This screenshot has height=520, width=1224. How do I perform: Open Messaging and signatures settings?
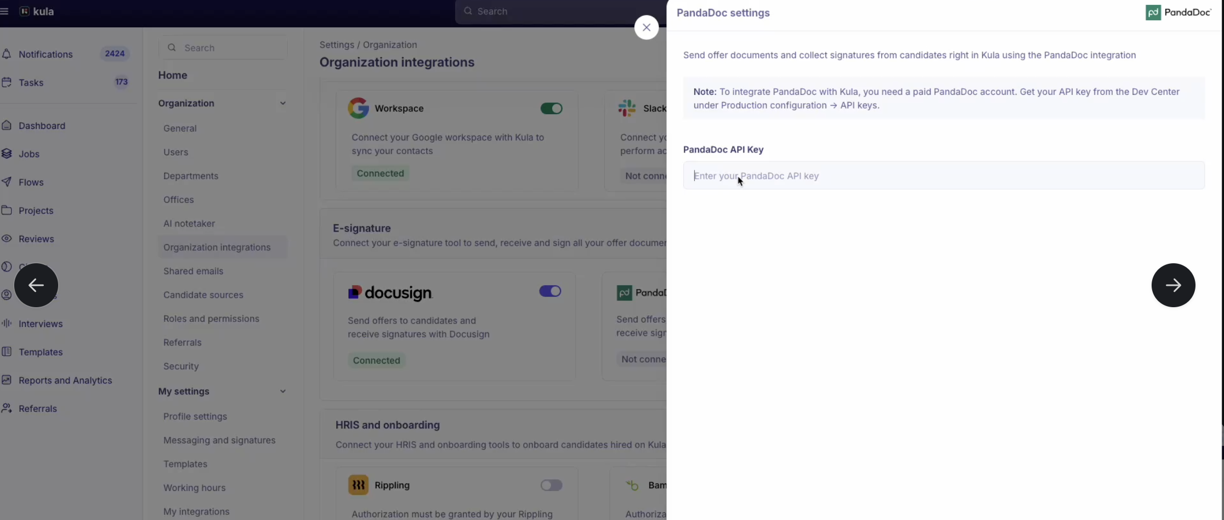pos(219,440)
